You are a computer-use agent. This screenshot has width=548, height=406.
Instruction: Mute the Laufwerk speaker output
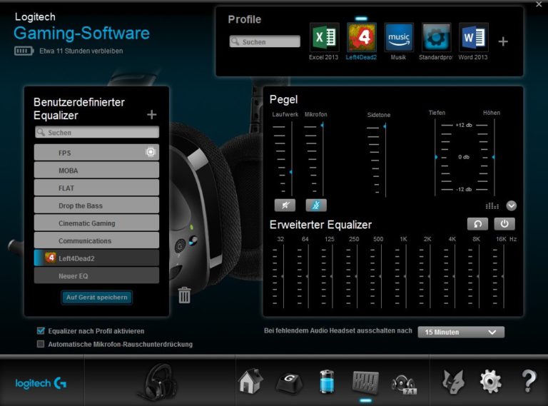pyautogui.click(x=285, y=205)
